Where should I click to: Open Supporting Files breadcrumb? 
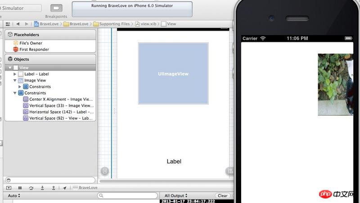coord(112,24)
